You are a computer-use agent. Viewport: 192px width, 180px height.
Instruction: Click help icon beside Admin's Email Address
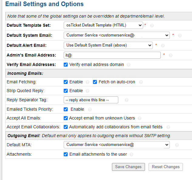(170, 55)
